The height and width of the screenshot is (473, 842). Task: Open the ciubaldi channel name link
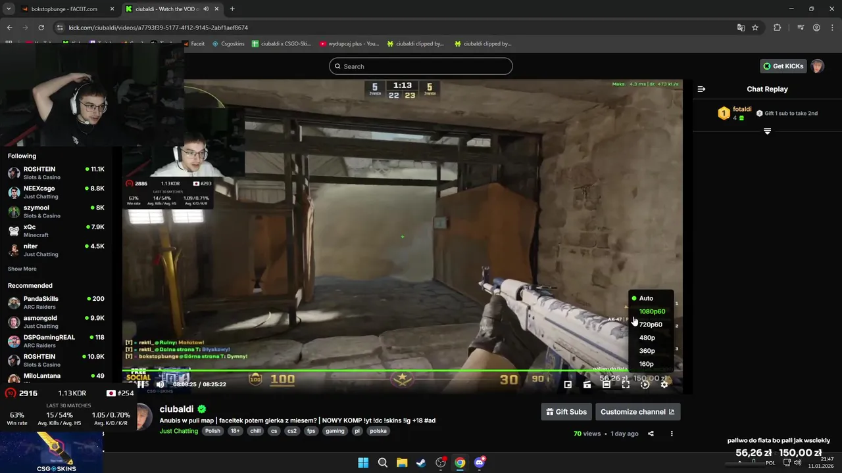pos(176,409)
